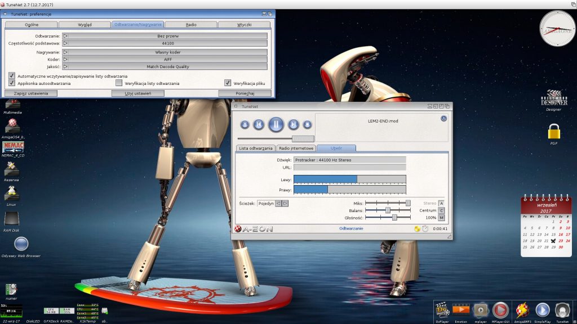Toggle automatic playlist load/save checkbox
The width and height of the screenshot is (577, 324).
coord(12,76)
